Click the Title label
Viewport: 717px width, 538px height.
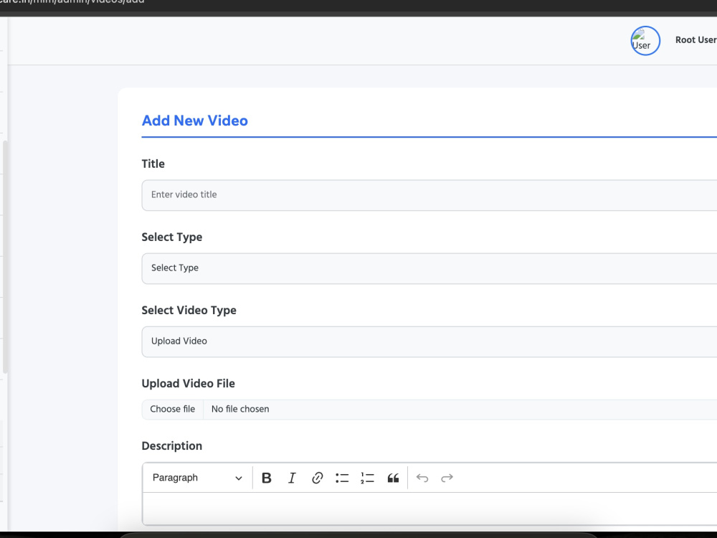(153, 164)
